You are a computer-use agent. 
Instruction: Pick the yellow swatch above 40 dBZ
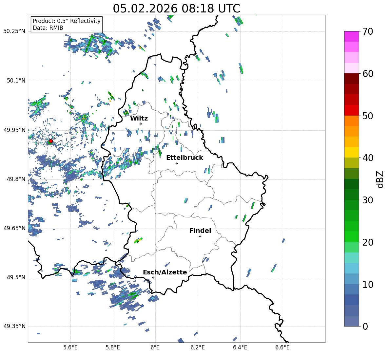point(351,152)
